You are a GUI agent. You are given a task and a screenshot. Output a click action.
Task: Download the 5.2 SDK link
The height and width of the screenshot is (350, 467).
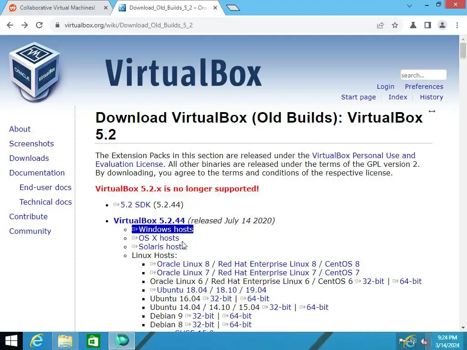(135, 205)
